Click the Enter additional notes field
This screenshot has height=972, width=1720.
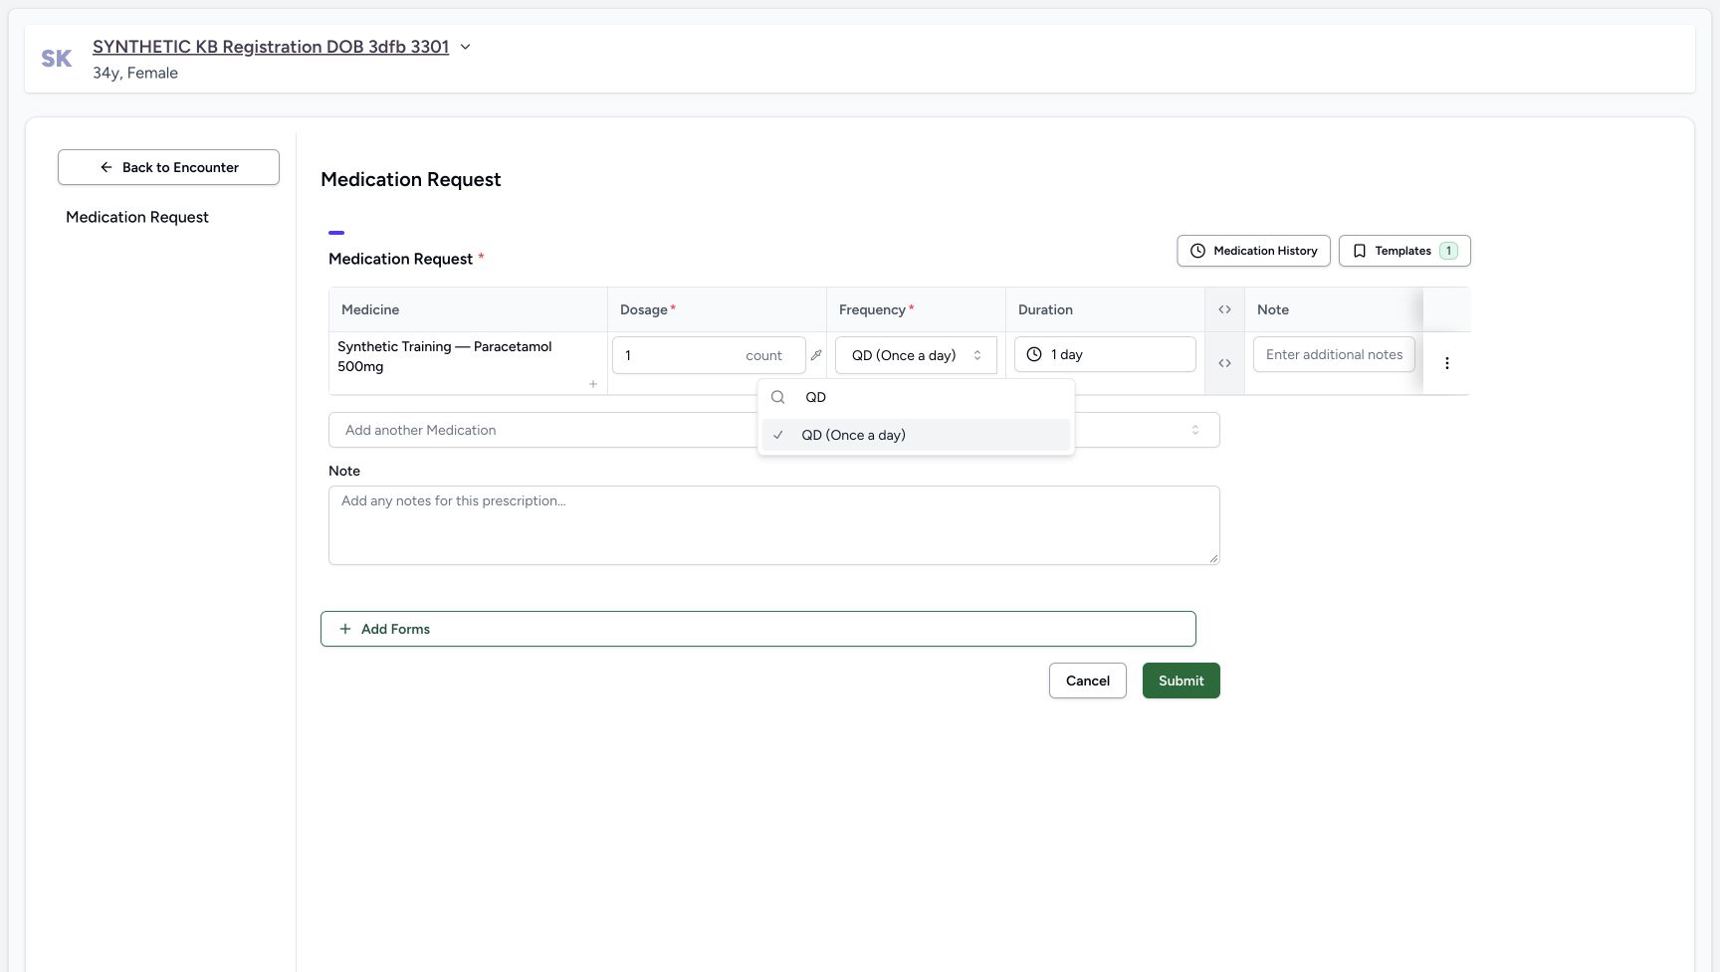[1334, 354]
